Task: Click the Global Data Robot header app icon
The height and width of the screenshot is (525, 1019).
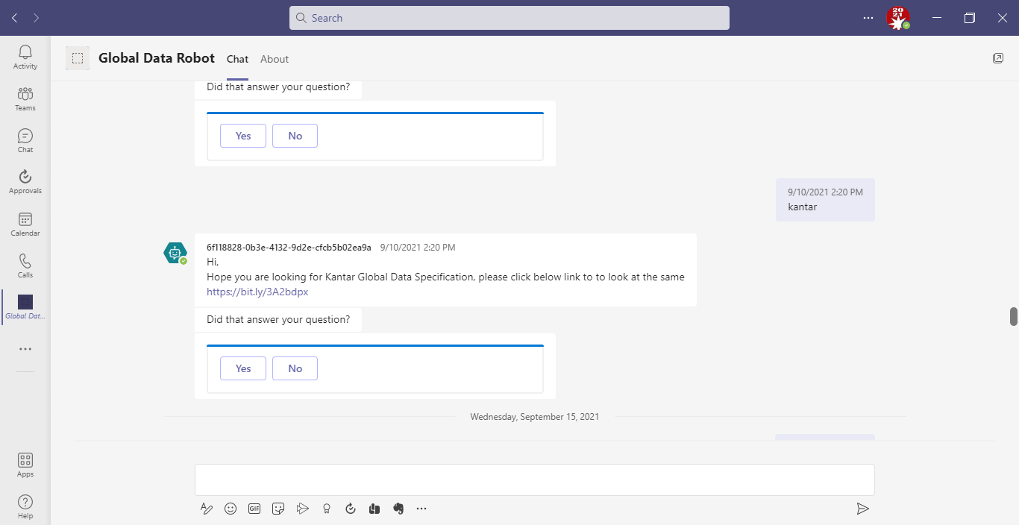Action: tap(78, 58)
